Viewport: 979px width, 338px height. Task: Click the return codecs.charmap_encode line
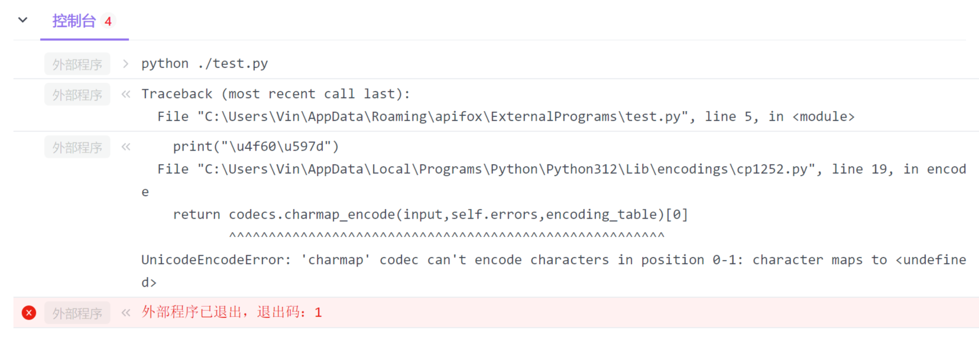(x=430, y=214)
